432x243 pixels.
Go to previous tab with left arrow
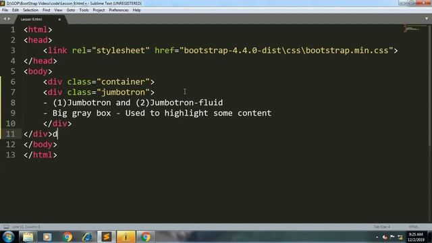(5, 19)
